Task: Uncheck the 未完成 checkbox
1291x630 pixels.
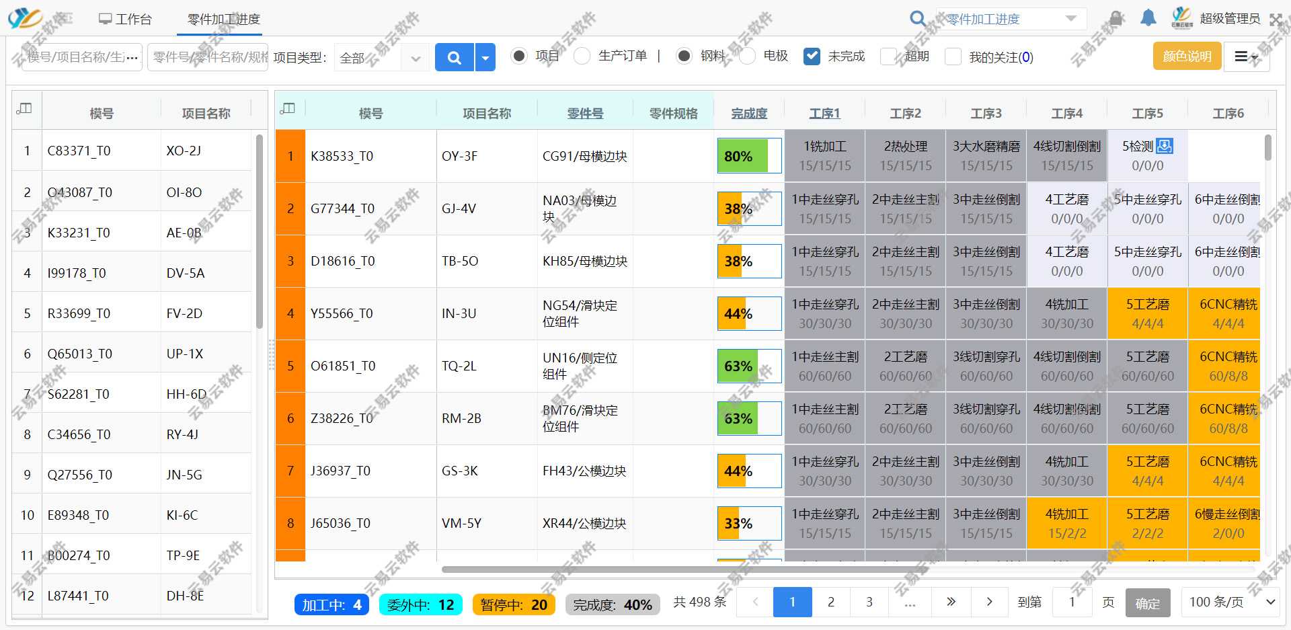Action: point(812,56)
